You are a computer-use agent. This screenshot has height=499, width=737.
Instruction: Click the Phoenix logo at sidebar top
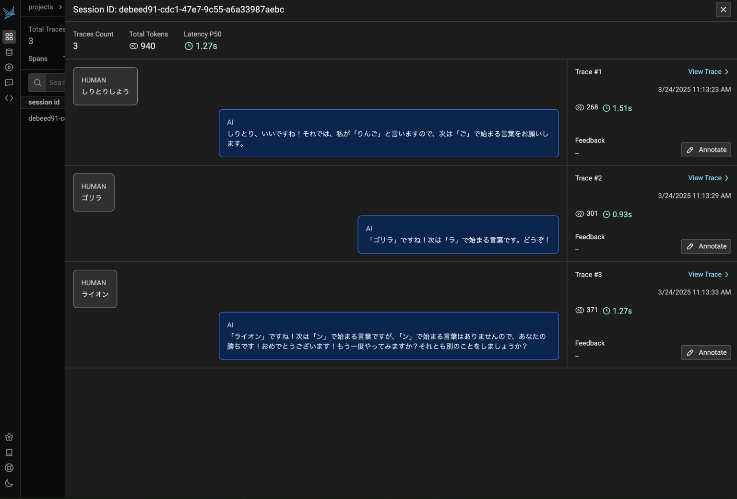(9, 12)
